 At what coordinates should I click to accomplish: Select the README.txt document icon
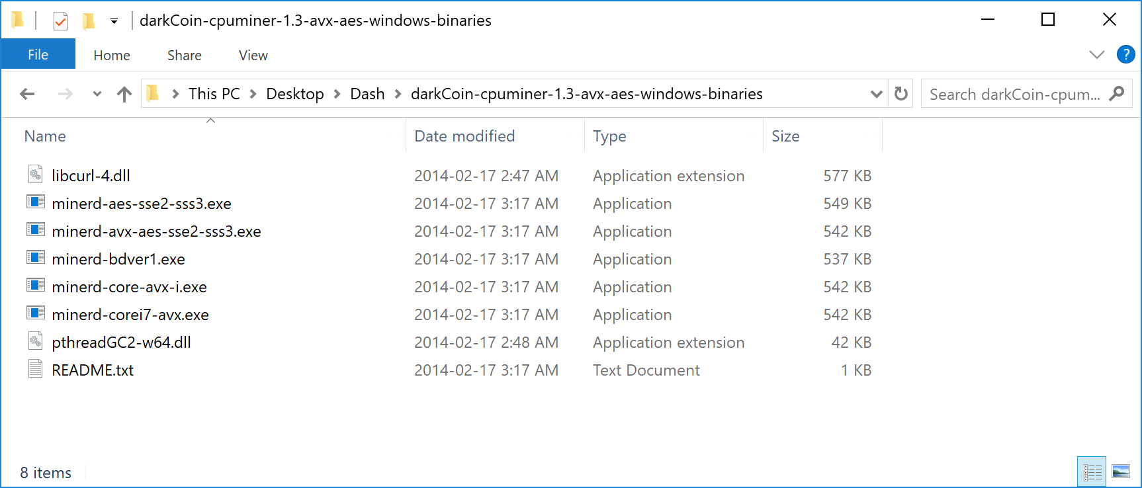tap(36, 369)
